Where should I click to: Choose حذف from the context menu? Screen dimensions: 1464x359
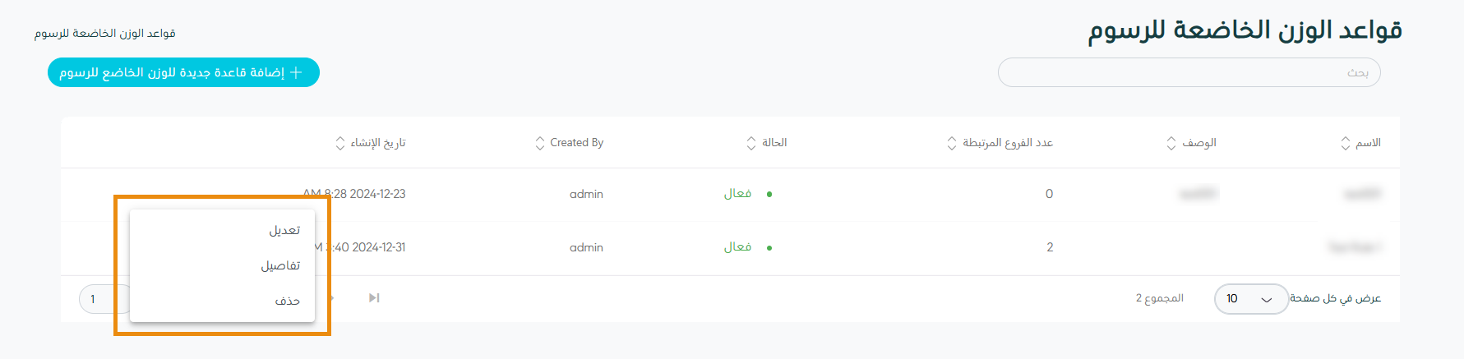click(287, 301)
